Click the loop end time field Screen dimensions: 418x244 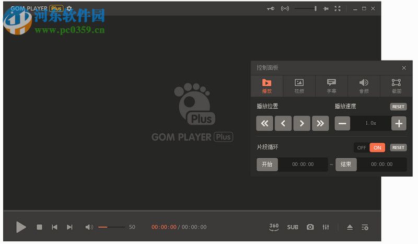pyautogui.click(x=382, y=164)
